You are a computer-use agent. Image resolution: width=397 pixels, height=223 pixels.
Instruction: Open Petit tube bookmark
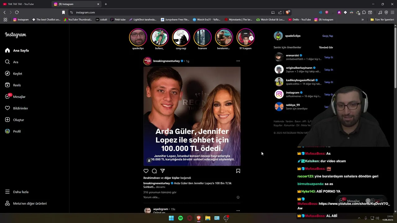(x=118, y=20)
